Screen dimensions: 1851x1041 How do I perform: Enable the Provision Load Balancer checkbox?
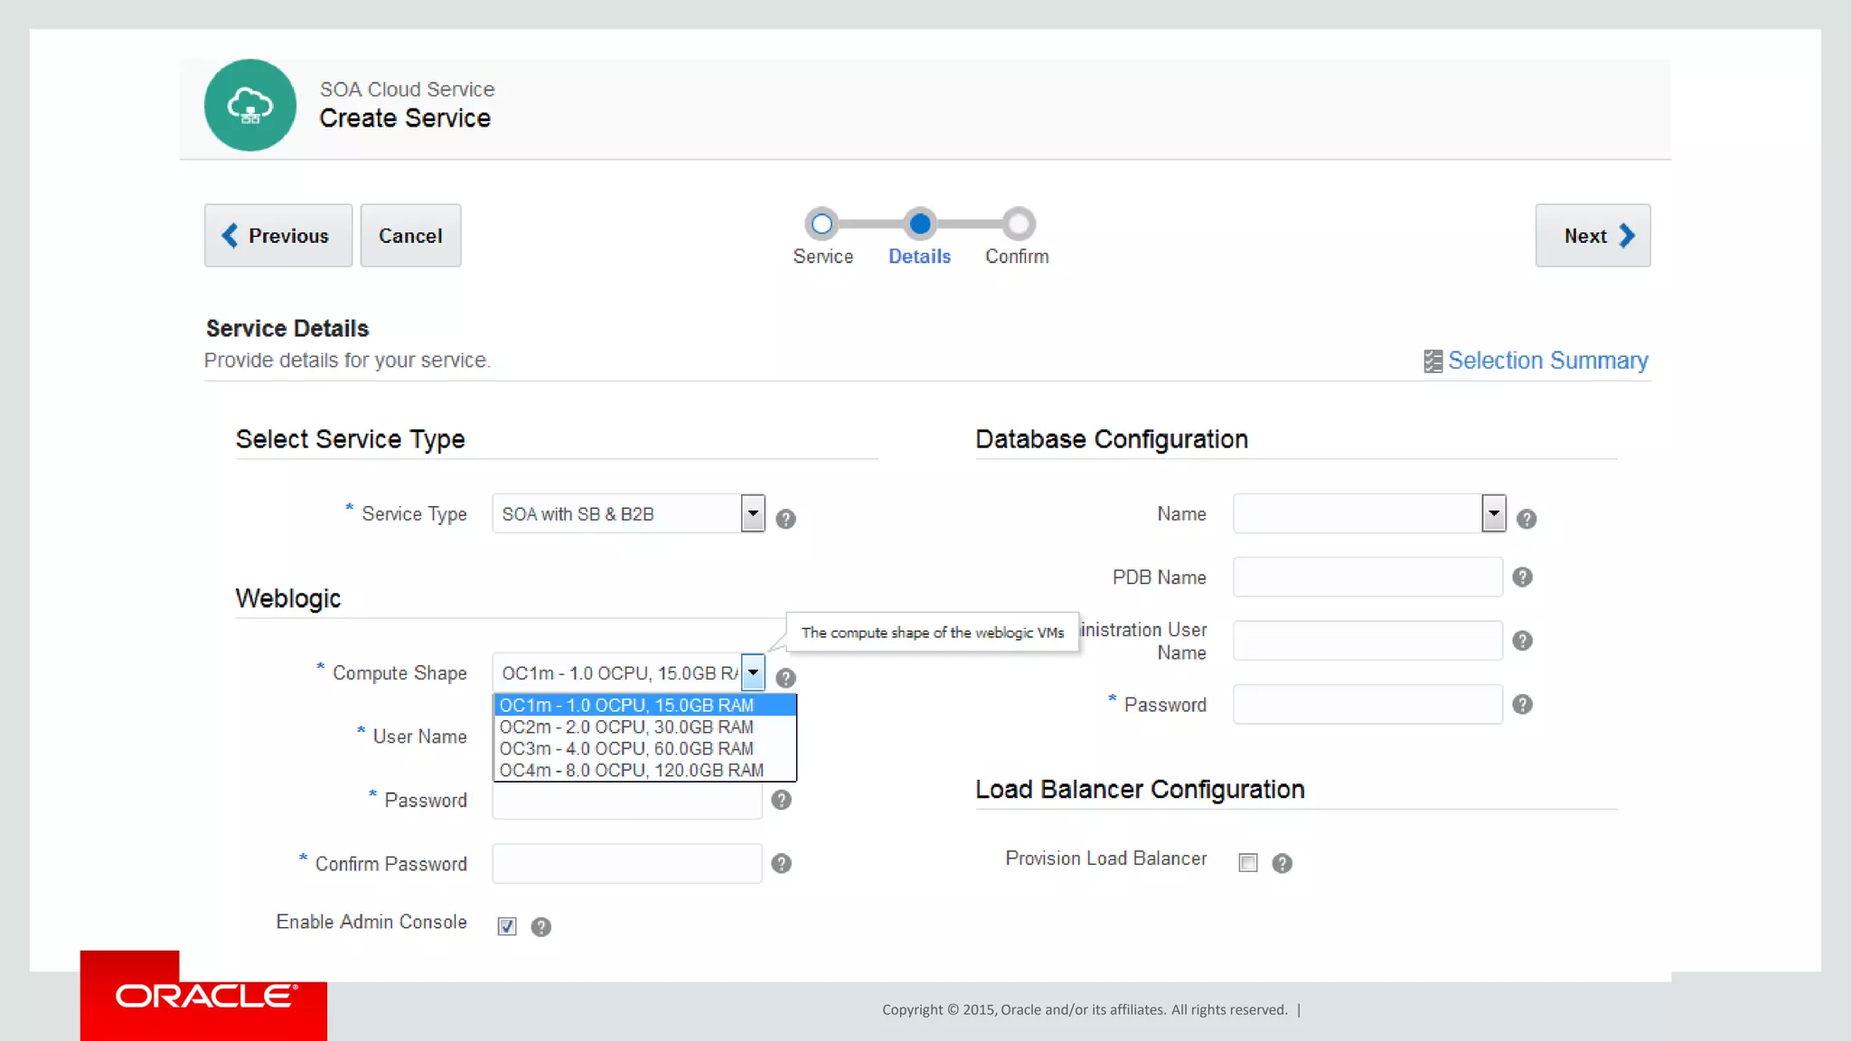point(1248,863)
